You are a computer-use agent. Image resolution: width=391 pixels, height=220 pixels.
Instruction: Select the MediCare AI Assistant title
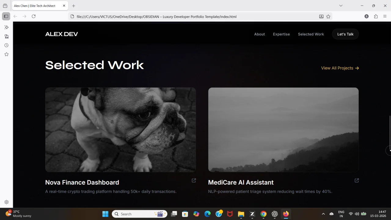[x=241, y=182]
